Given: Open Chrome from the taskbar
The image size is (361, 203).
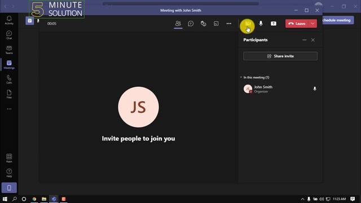Looking at the screenshot, I should (x=34, y=199).
